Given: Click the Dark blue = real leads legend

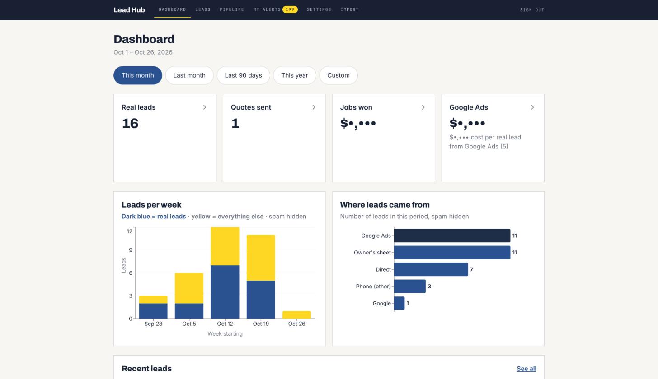Looking at the screenshot, I should (x=154, y=217).
